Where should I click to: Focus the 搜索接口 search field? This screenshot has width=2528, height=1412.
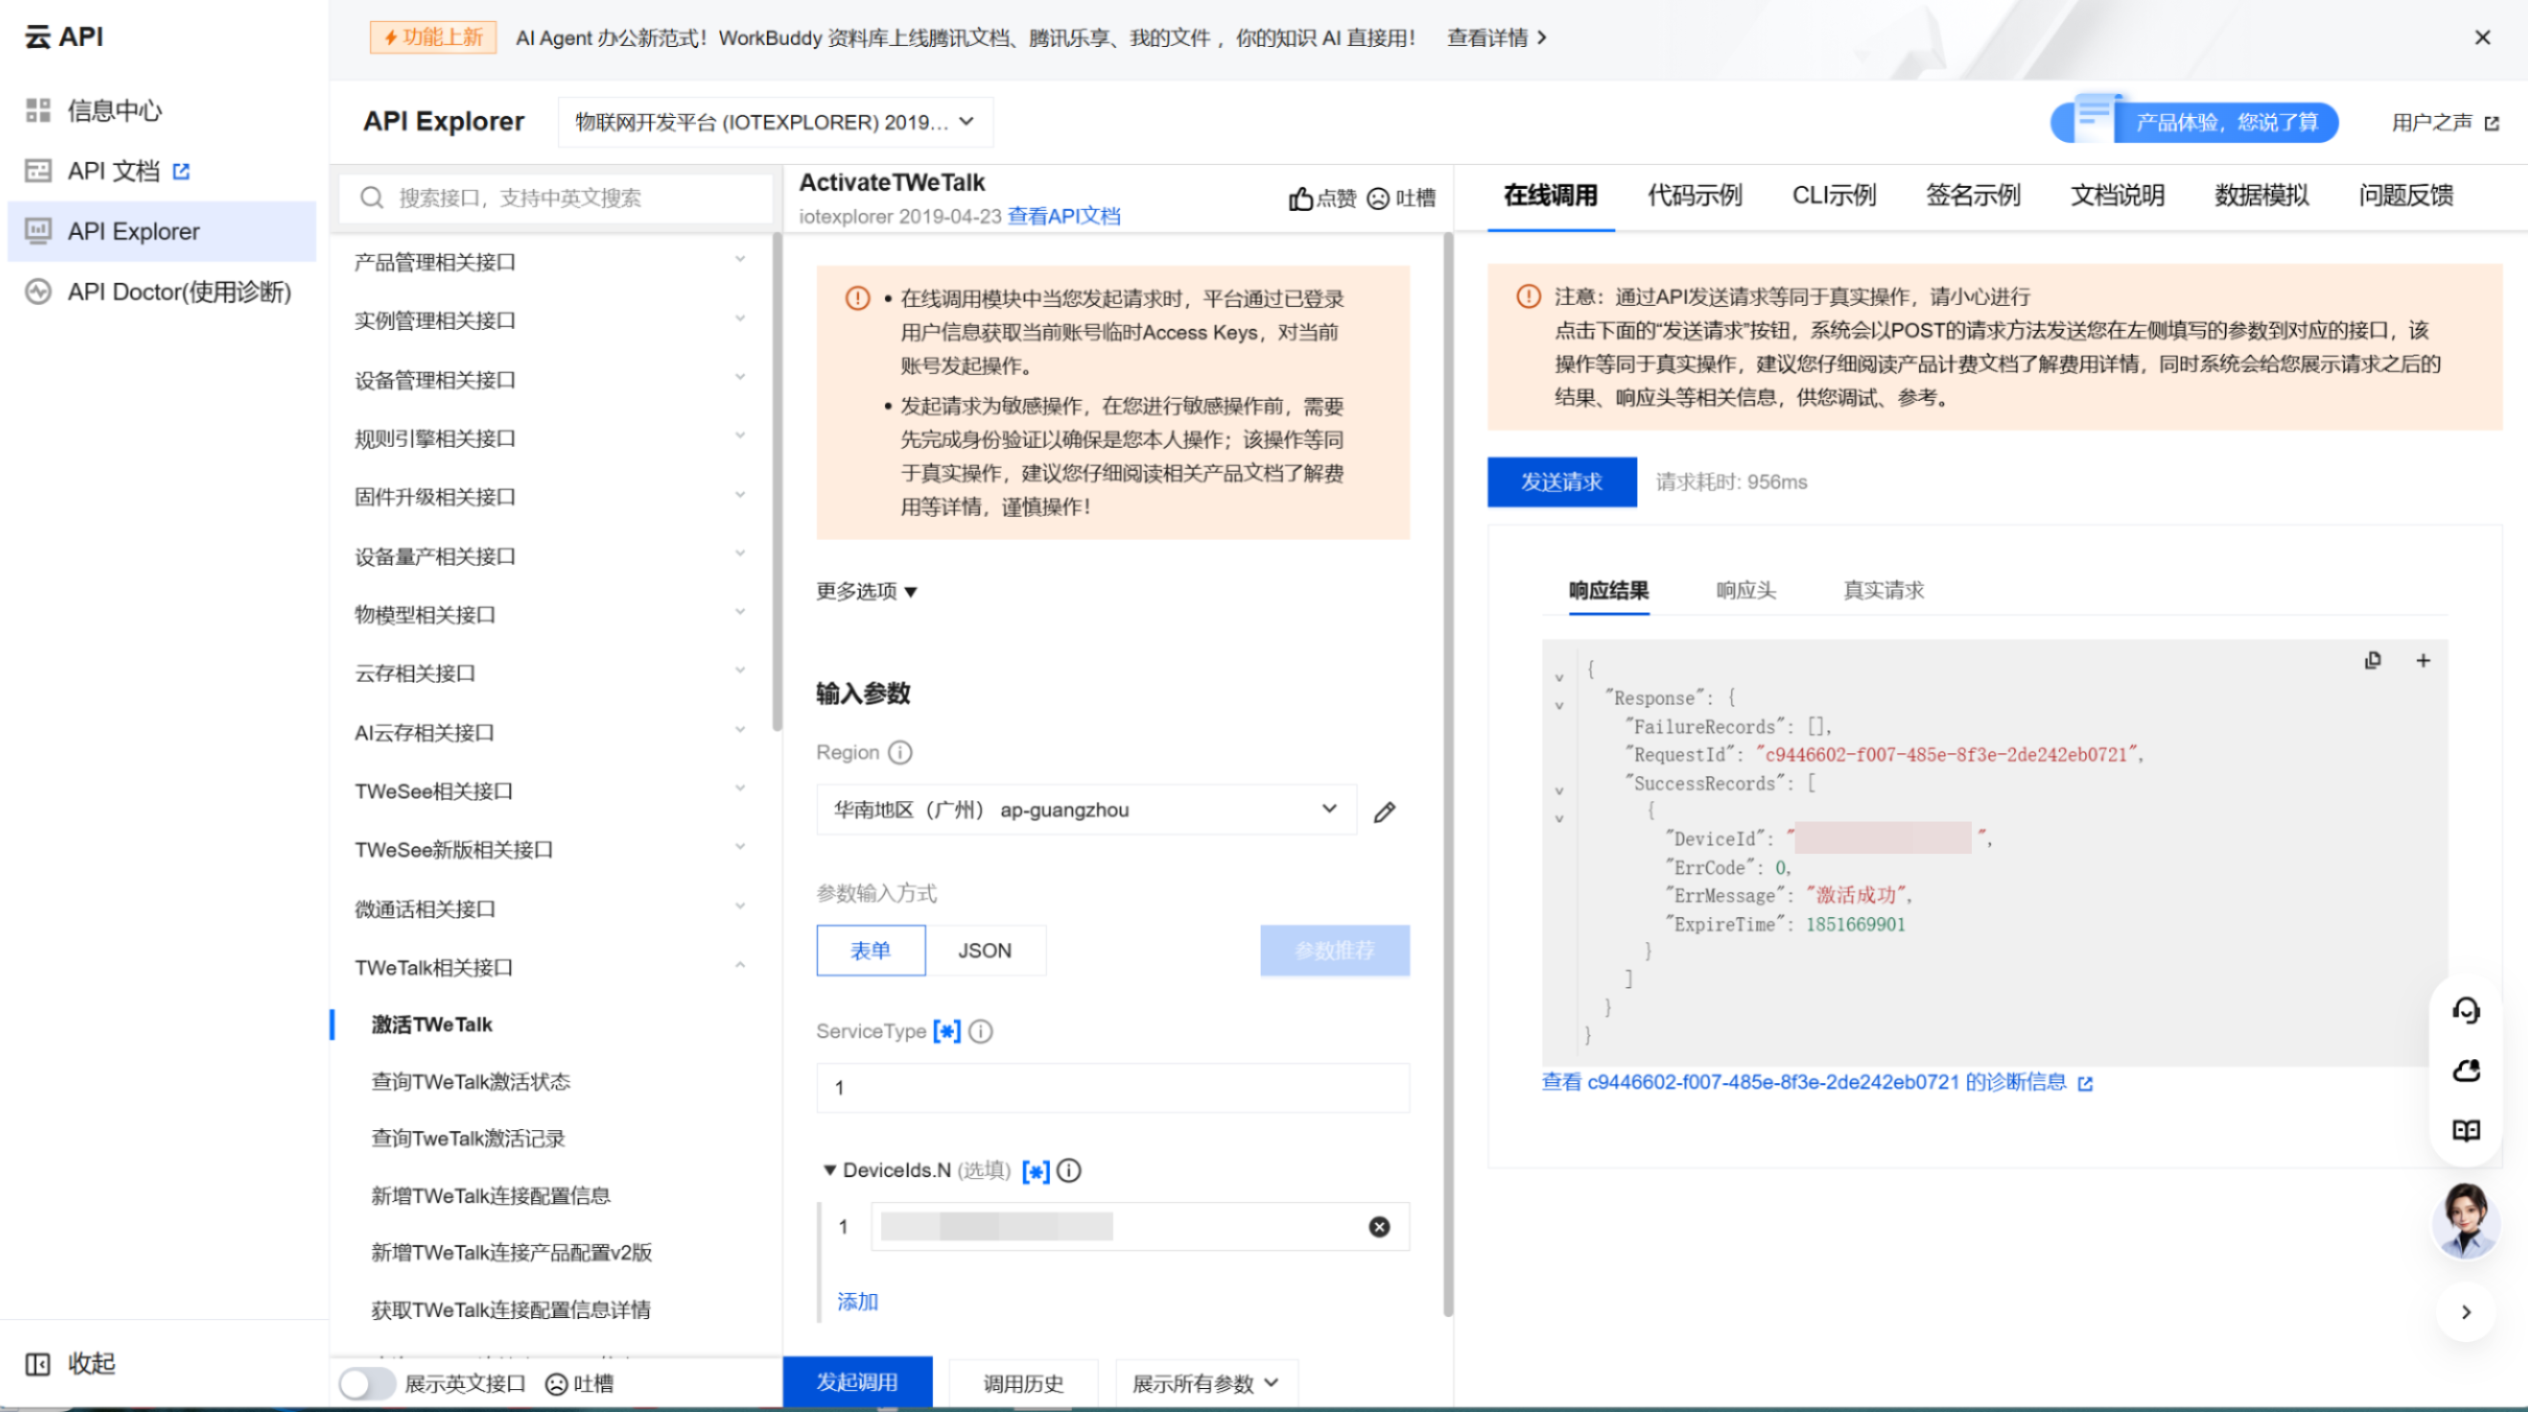tap(556, 198)
